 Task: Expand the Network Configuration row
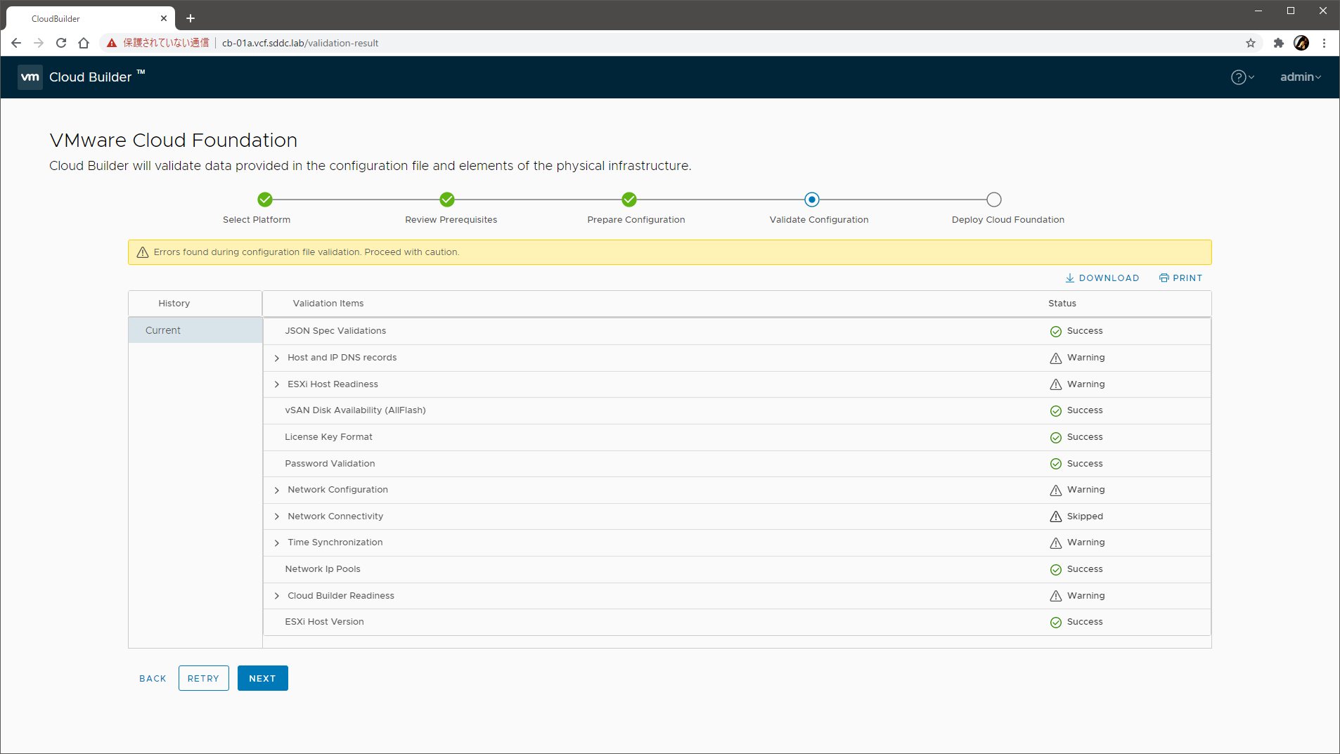point(277,490)
